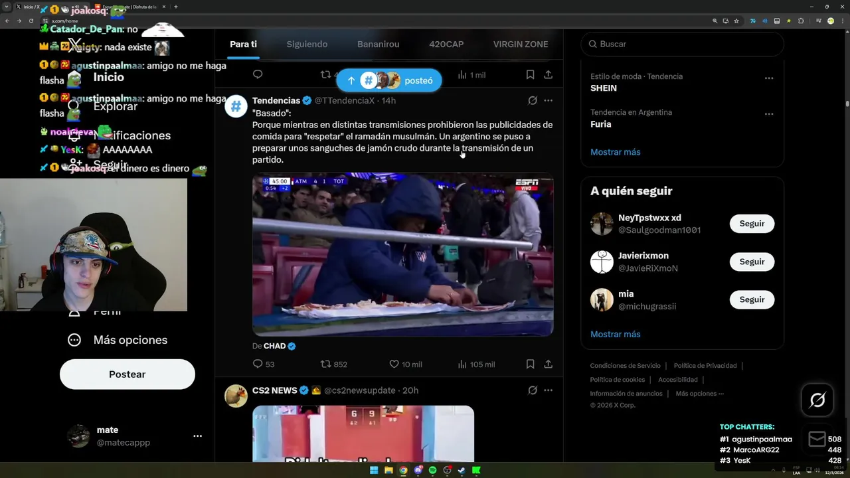850x478 pixels.
Task: Open account menu dots beside mate
Action: [197, 436]
